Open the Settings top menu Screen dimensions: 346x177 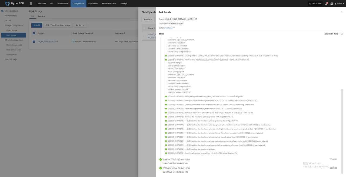point(124,4)
